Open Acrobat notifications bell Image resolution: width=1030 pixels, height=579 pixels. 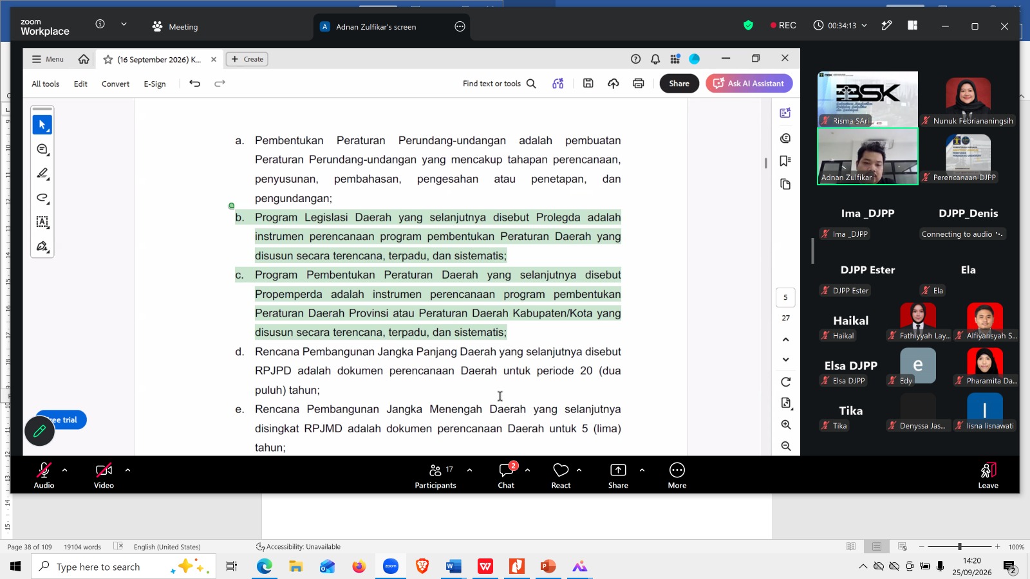click(x=655, y=59)
